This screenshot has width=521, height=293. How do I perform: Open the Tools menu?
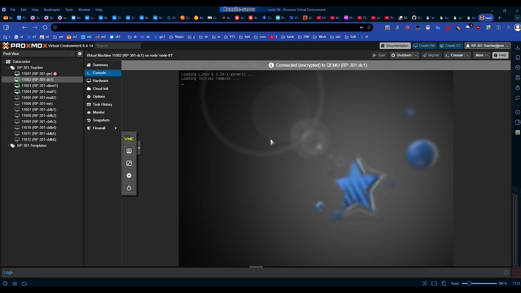tap(69, 10)
